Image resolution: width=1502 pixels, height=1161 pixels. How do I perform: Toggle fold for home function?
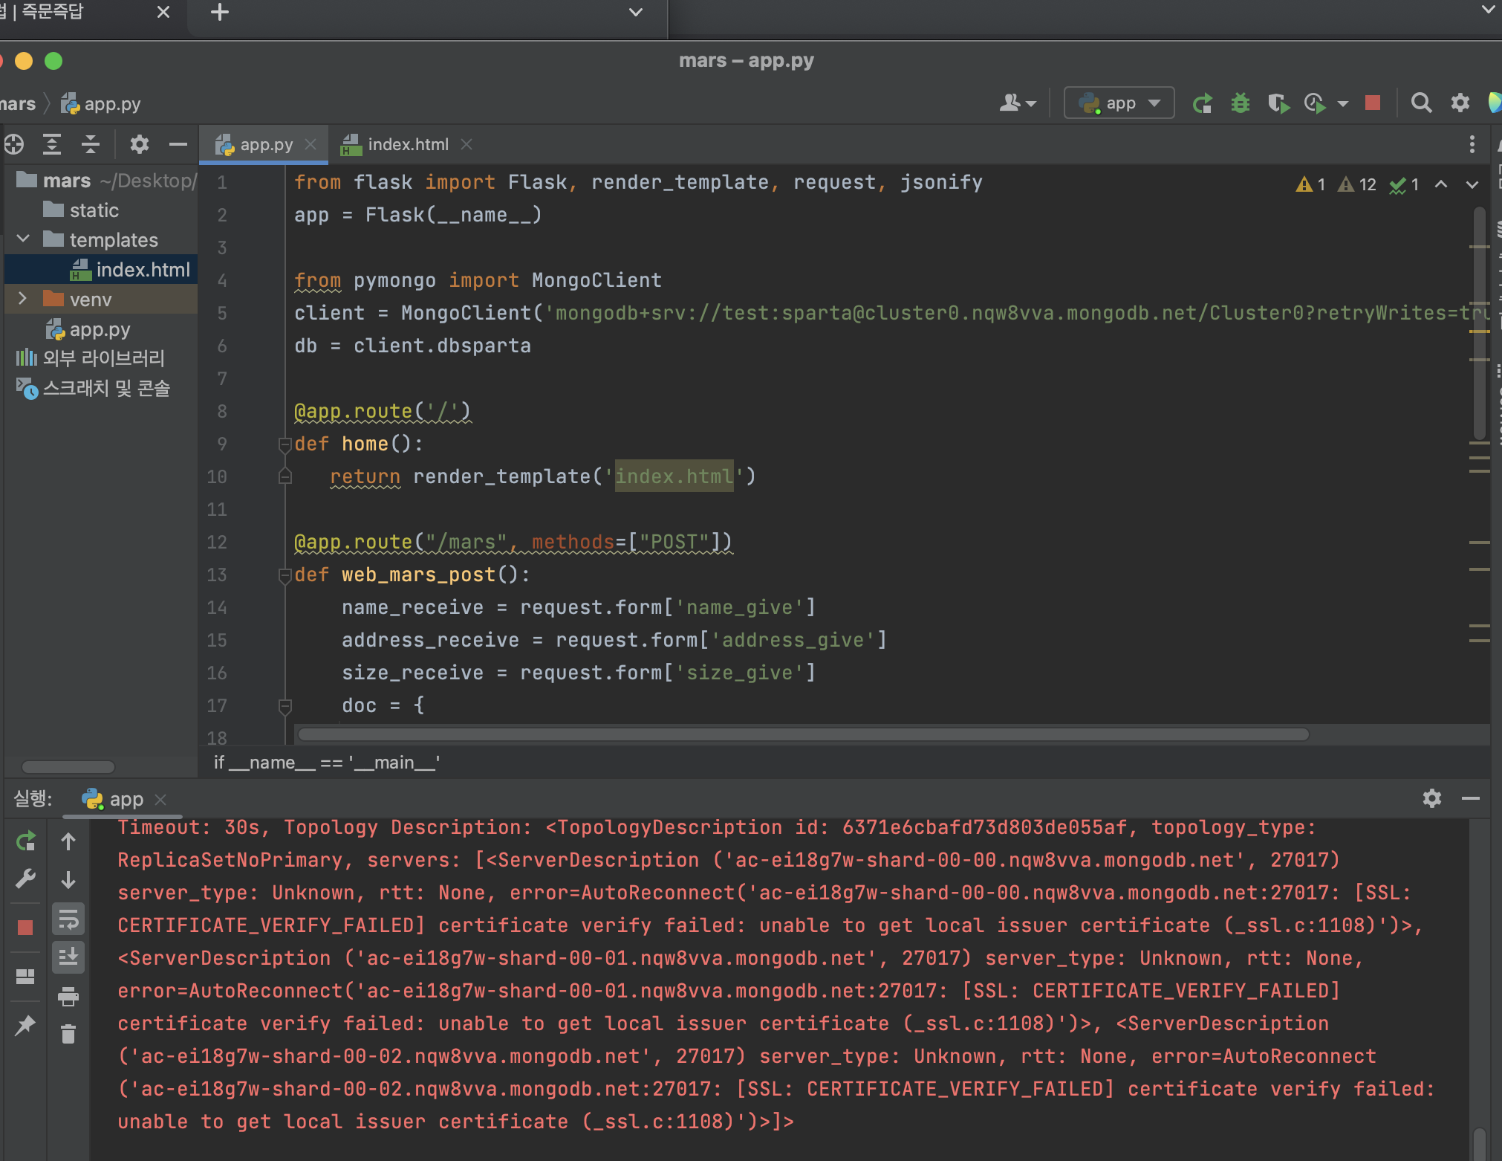[x=285, y=444]
